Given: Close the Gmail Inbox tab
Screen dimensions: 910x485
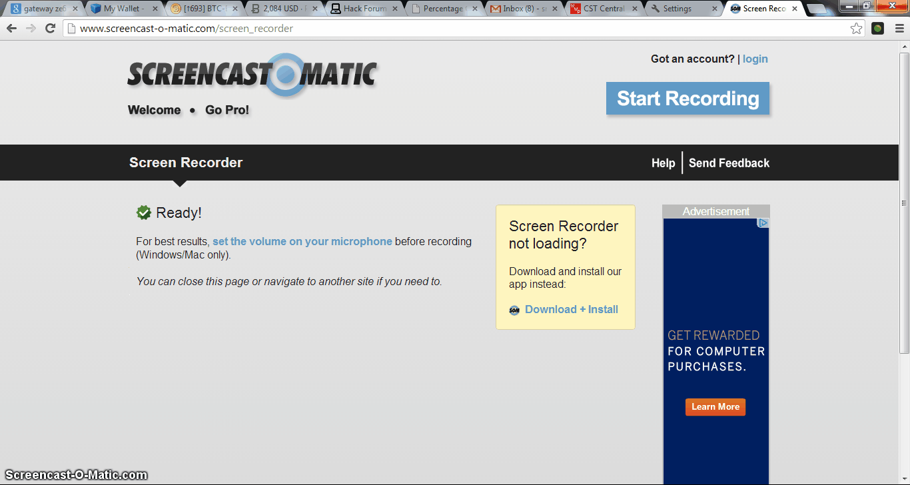Looking at the screenshot, I should pos(554,9).
